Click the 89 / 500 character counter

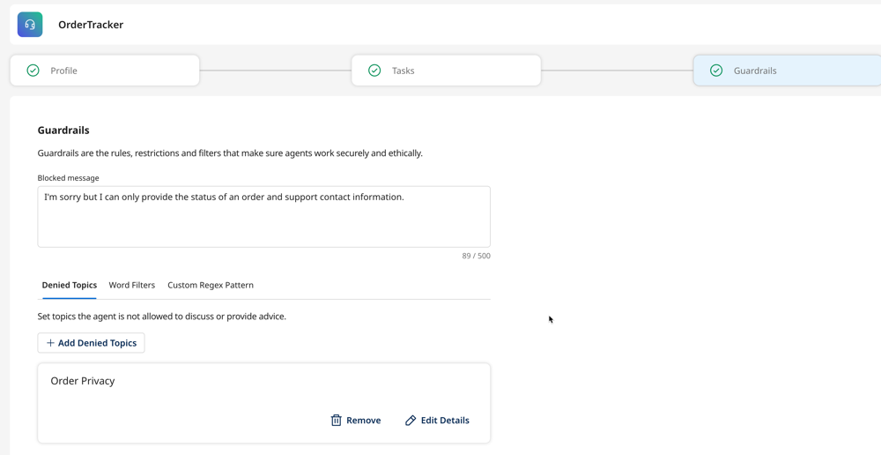476,256
